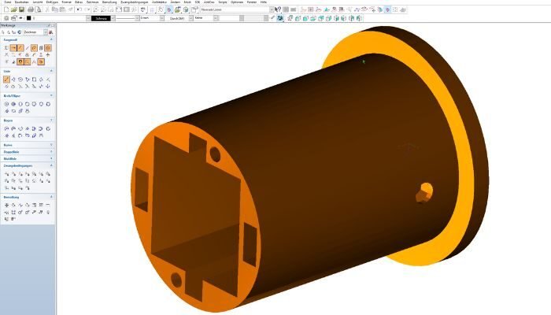Viewport: 551px width, 315px height.
Task: Toggle the first highlighted snap mode in Fangmodi
Action: (x=14, y=48)
